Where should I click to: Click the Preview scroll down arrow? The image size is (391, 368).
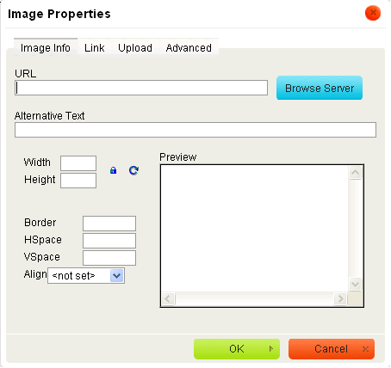point(355,285)
